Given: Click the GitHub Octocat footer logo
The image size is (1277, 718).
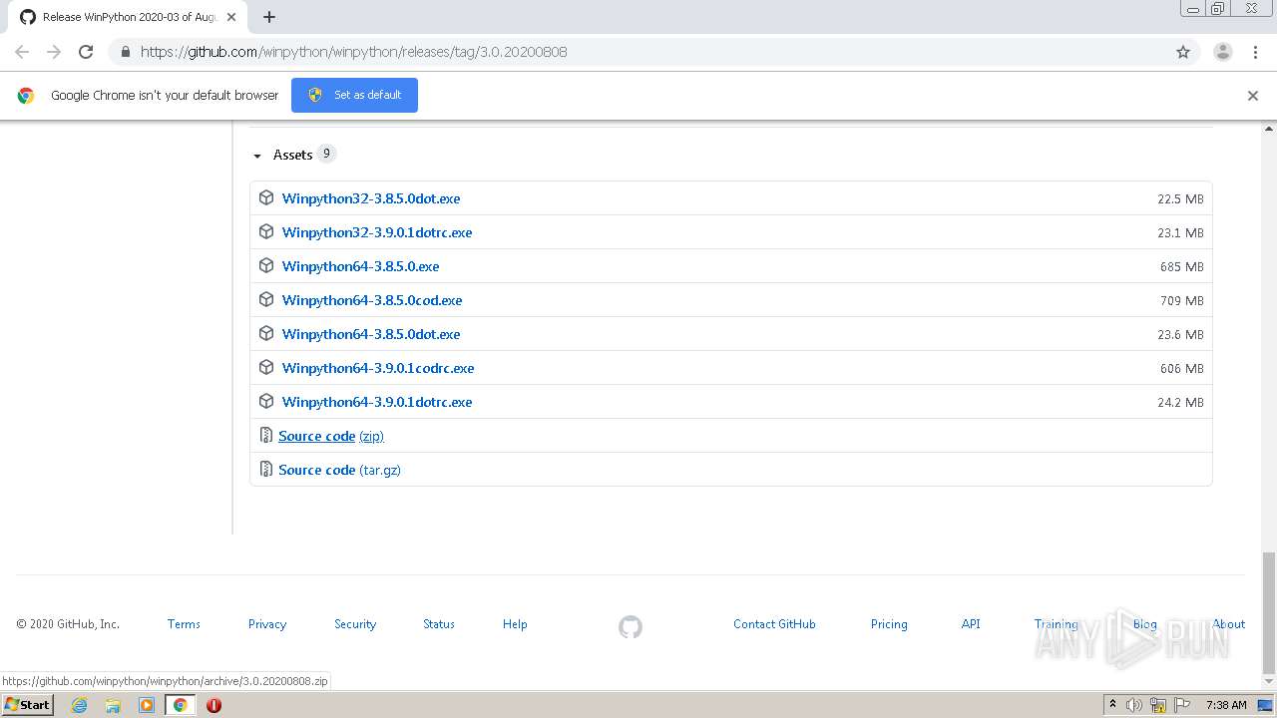Looking at the screenshot, I should (631, 627).
